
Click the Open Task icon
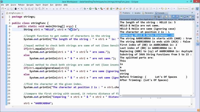coord(121,9)
